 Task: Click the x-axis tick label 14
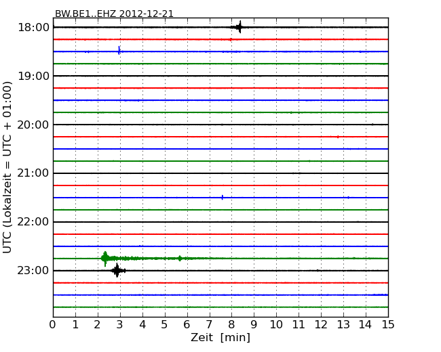point(366,325)
